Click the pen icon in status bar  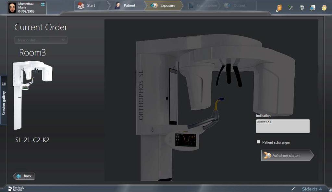293,189
